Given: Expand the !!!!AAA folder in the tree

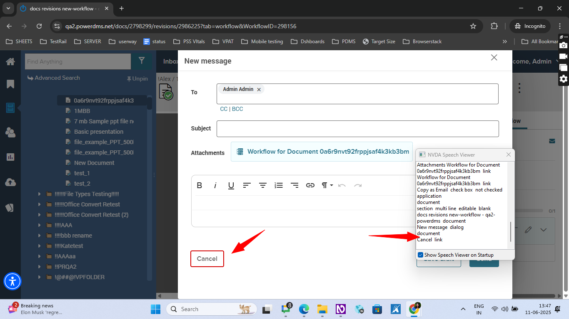Looking at the screenshot, I should pos(40,225).
